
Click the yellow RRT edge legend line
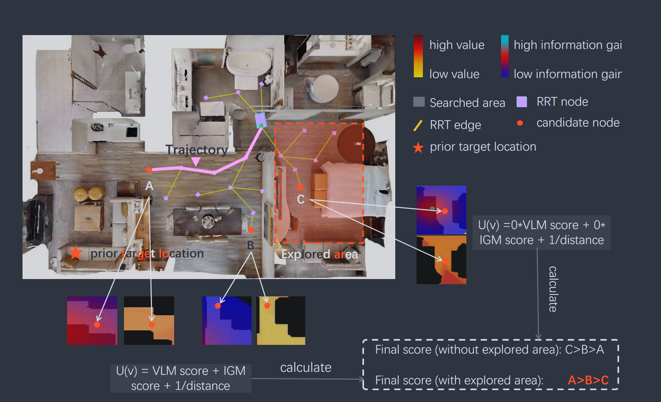pos(418,125)
